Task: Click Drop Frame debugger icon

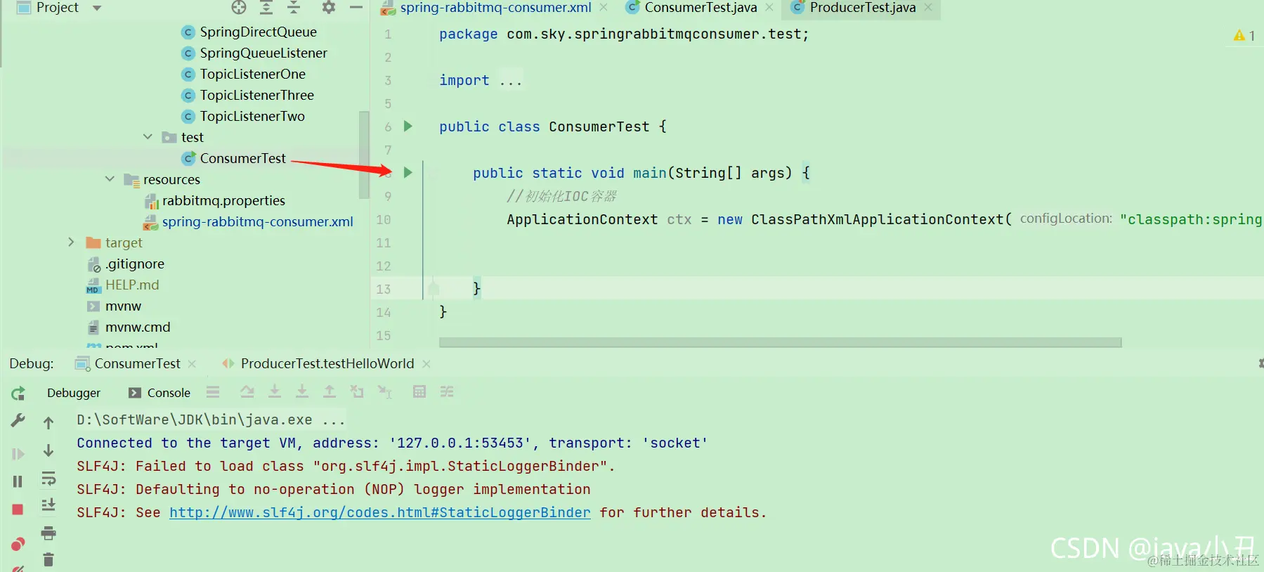Action: [357, 392]
